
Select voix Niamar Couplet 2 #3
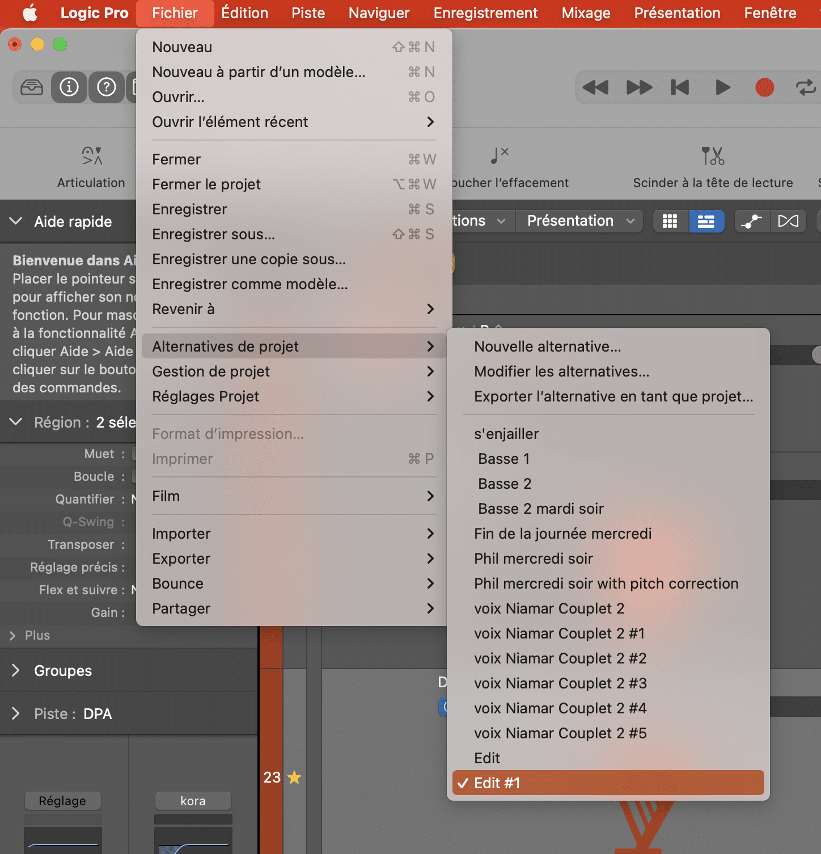[x=608, y=683]
